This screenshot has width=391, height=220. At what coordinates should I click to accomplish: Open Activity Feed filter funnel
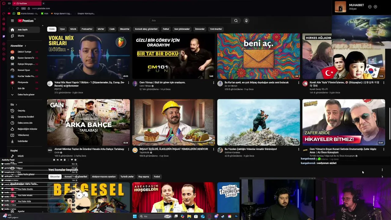point(72,160)
